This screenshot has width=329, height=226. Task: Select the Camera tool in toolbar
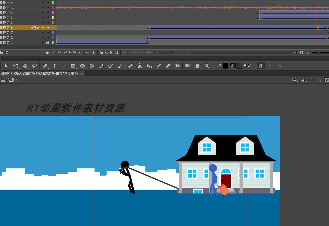188,66
